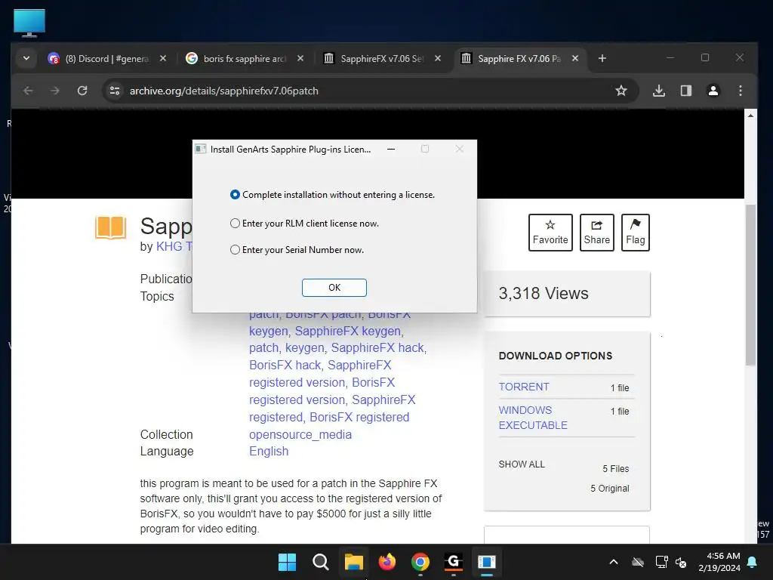This screenshot has height=580, width=773.
Task: Share this archive.org item
Action: 596,233
